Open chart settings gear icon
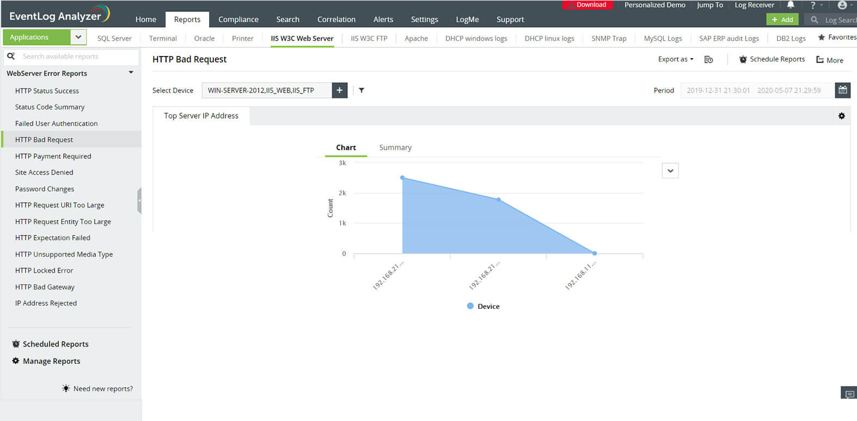The height and width of the screenshot is (421, 857). pyautogui.click(x=841, y=116)
